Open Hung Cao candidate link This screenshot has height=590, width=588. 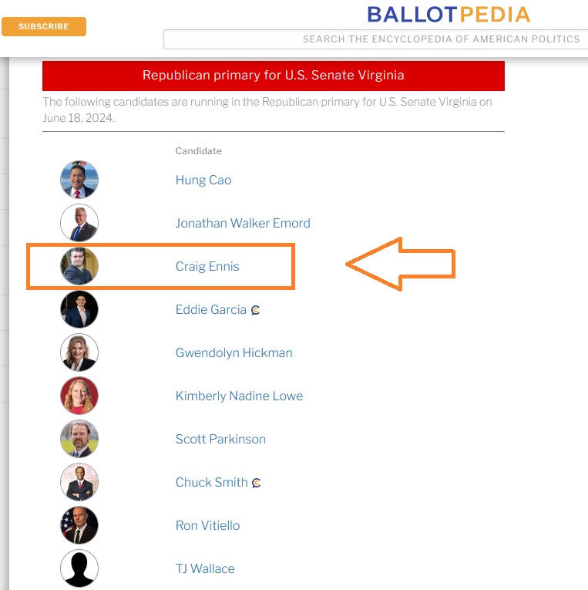203,180
